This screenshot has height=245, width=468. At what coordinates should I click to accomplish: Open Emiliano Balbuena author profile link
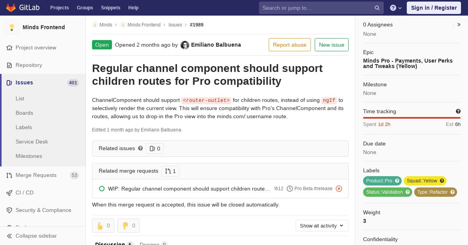pos(216,45)
